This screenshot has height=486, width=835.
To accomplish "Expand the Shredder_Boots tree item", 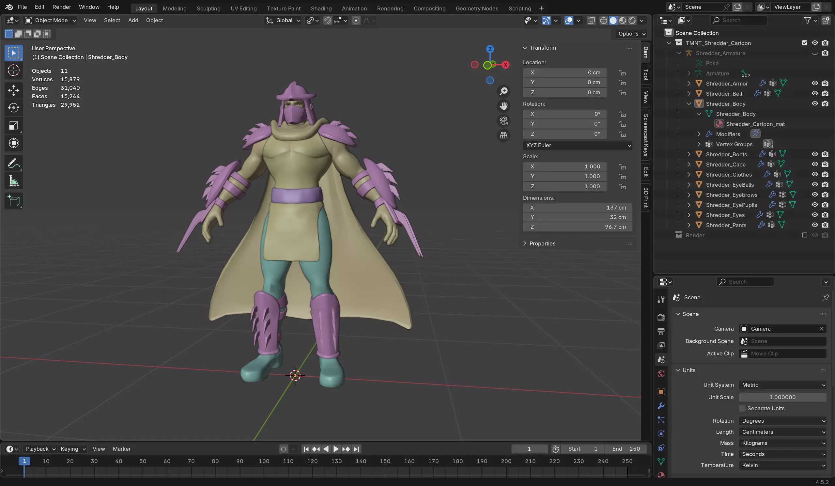I will click(x=689, y=154).
